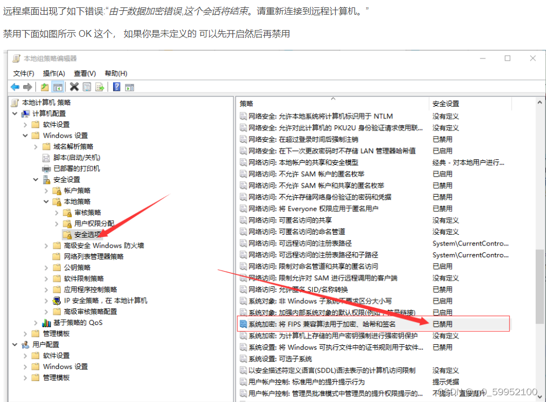Select 本地计算机 策略 root item

coord(46,103)
